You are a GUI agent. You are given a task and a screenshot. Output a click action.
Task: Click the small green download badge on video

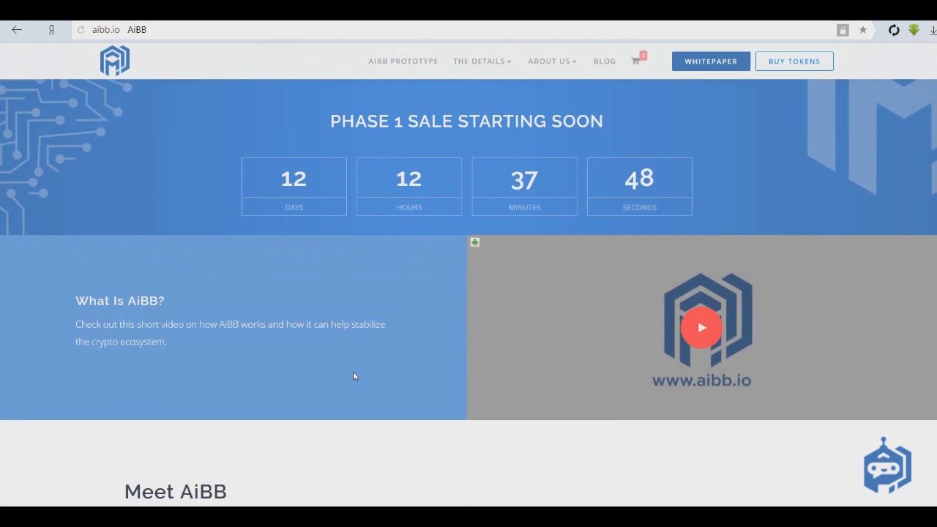tap(475, 242)
